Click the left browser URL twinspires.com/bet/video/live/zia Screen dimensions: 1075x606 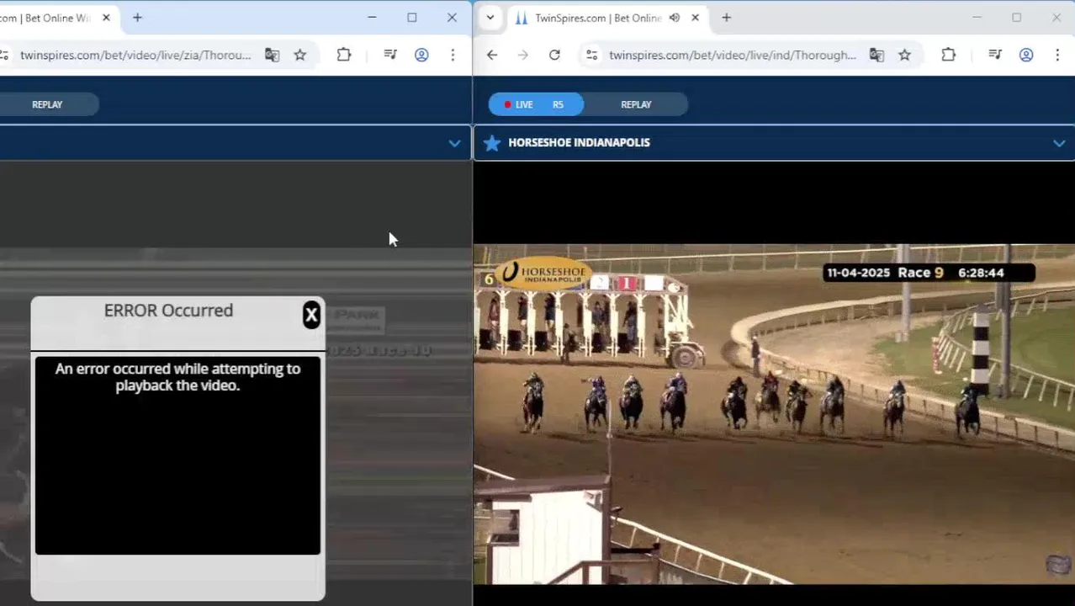(x=135, y=55)
